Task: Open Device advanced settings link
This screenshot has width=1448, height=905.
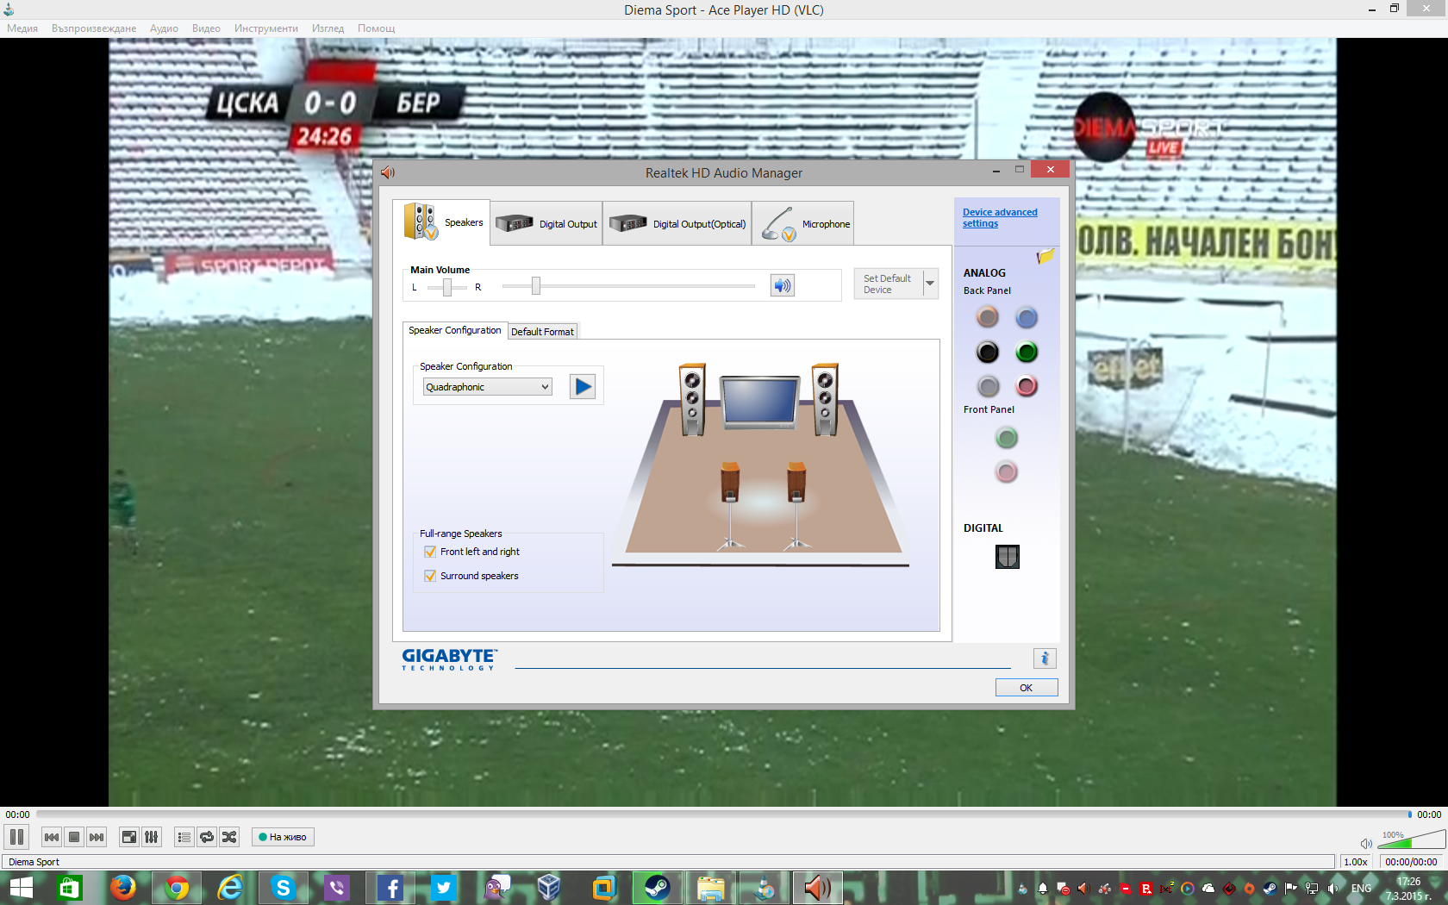Action: click(1000, 218)
